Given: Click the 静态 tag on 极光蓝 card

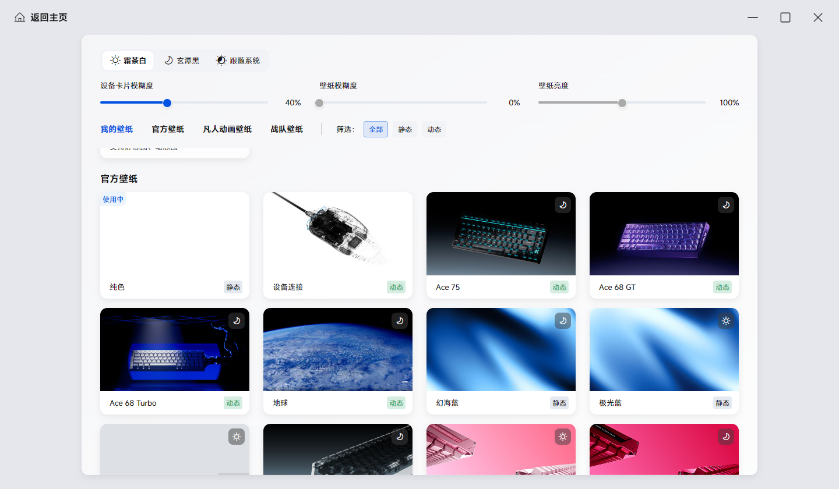Looking at the screenshot, I should (x=722, y=403).
